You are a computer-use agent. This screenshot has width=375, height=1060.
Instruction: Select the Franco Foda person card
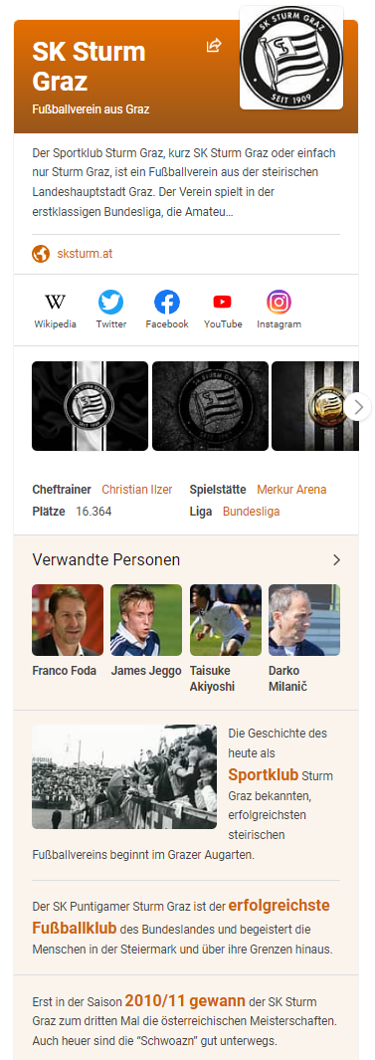point(68,631)
